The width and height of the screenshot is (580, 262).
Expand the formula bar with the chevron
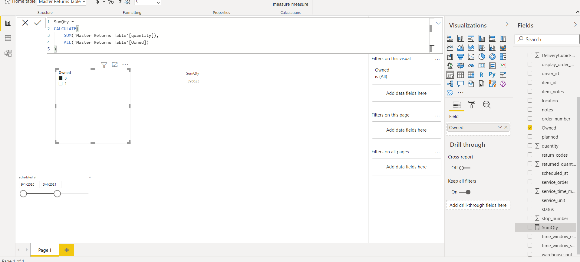[438, 23]
